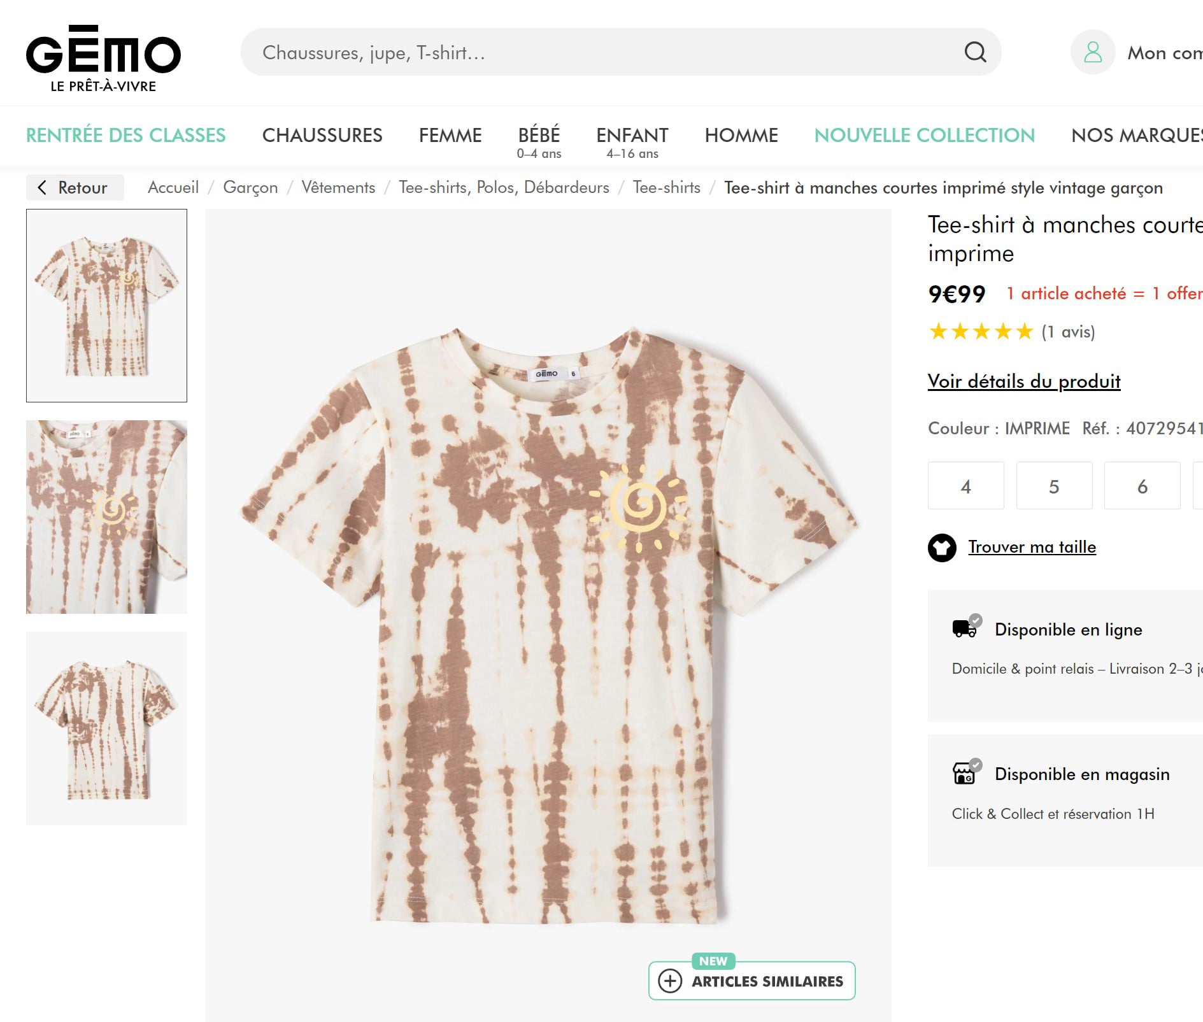Viewport: 1203px width, 1022px height.
Task: Click the back chevron arrow icon
Action: [x=43, y=188]
